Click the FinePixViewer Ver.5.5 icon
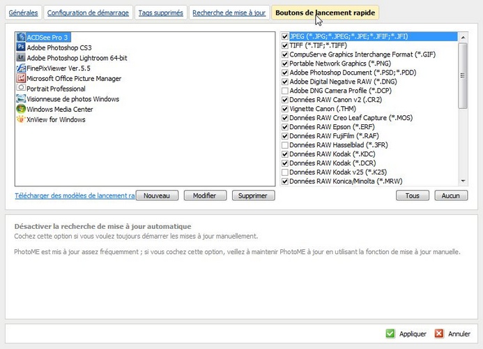The image size is (483, 349). coord(21,68)
